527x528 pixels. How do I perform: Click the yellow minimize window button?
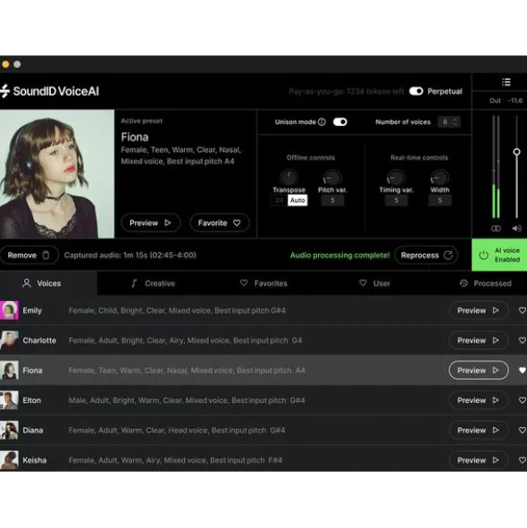(x=5, y=64)
